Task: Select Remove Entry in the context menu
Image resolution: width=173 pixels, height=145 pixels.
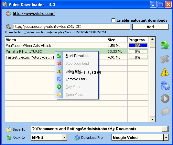Action: pyautogui.click(x=77, y=79)
